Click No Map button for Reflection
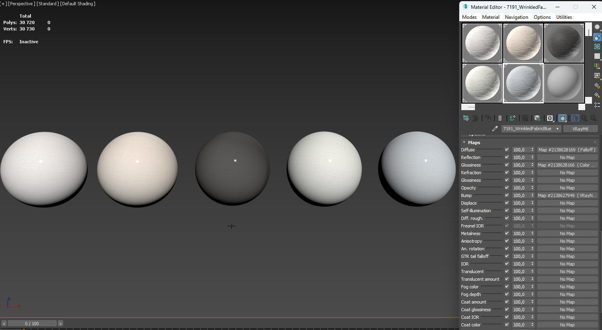This screenshot has height=330, width=602. (567, 157)
